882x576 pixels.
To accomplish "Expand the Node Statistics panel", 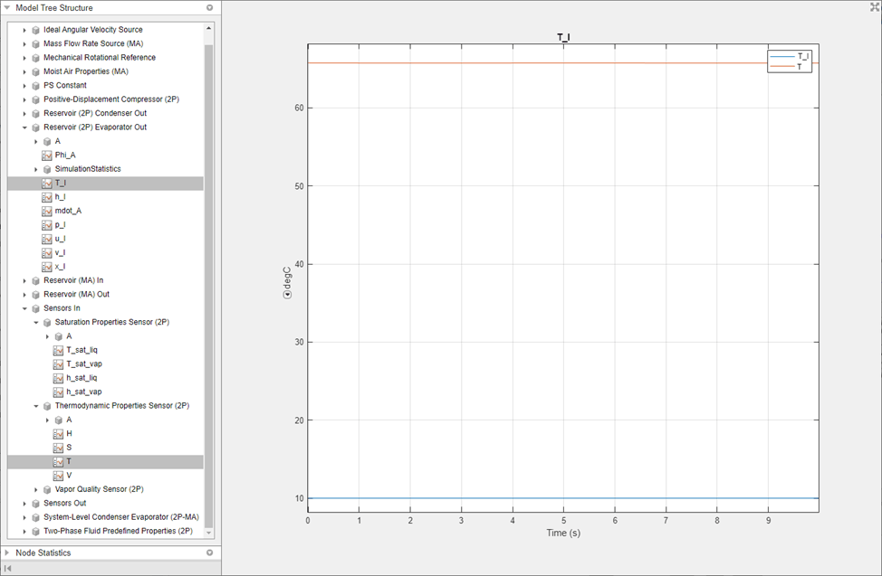I will [6, 553].
